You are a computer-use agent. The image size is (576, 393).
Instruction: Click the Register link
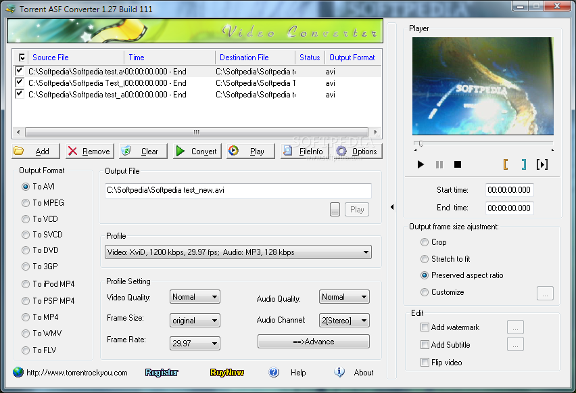(162, 373)
